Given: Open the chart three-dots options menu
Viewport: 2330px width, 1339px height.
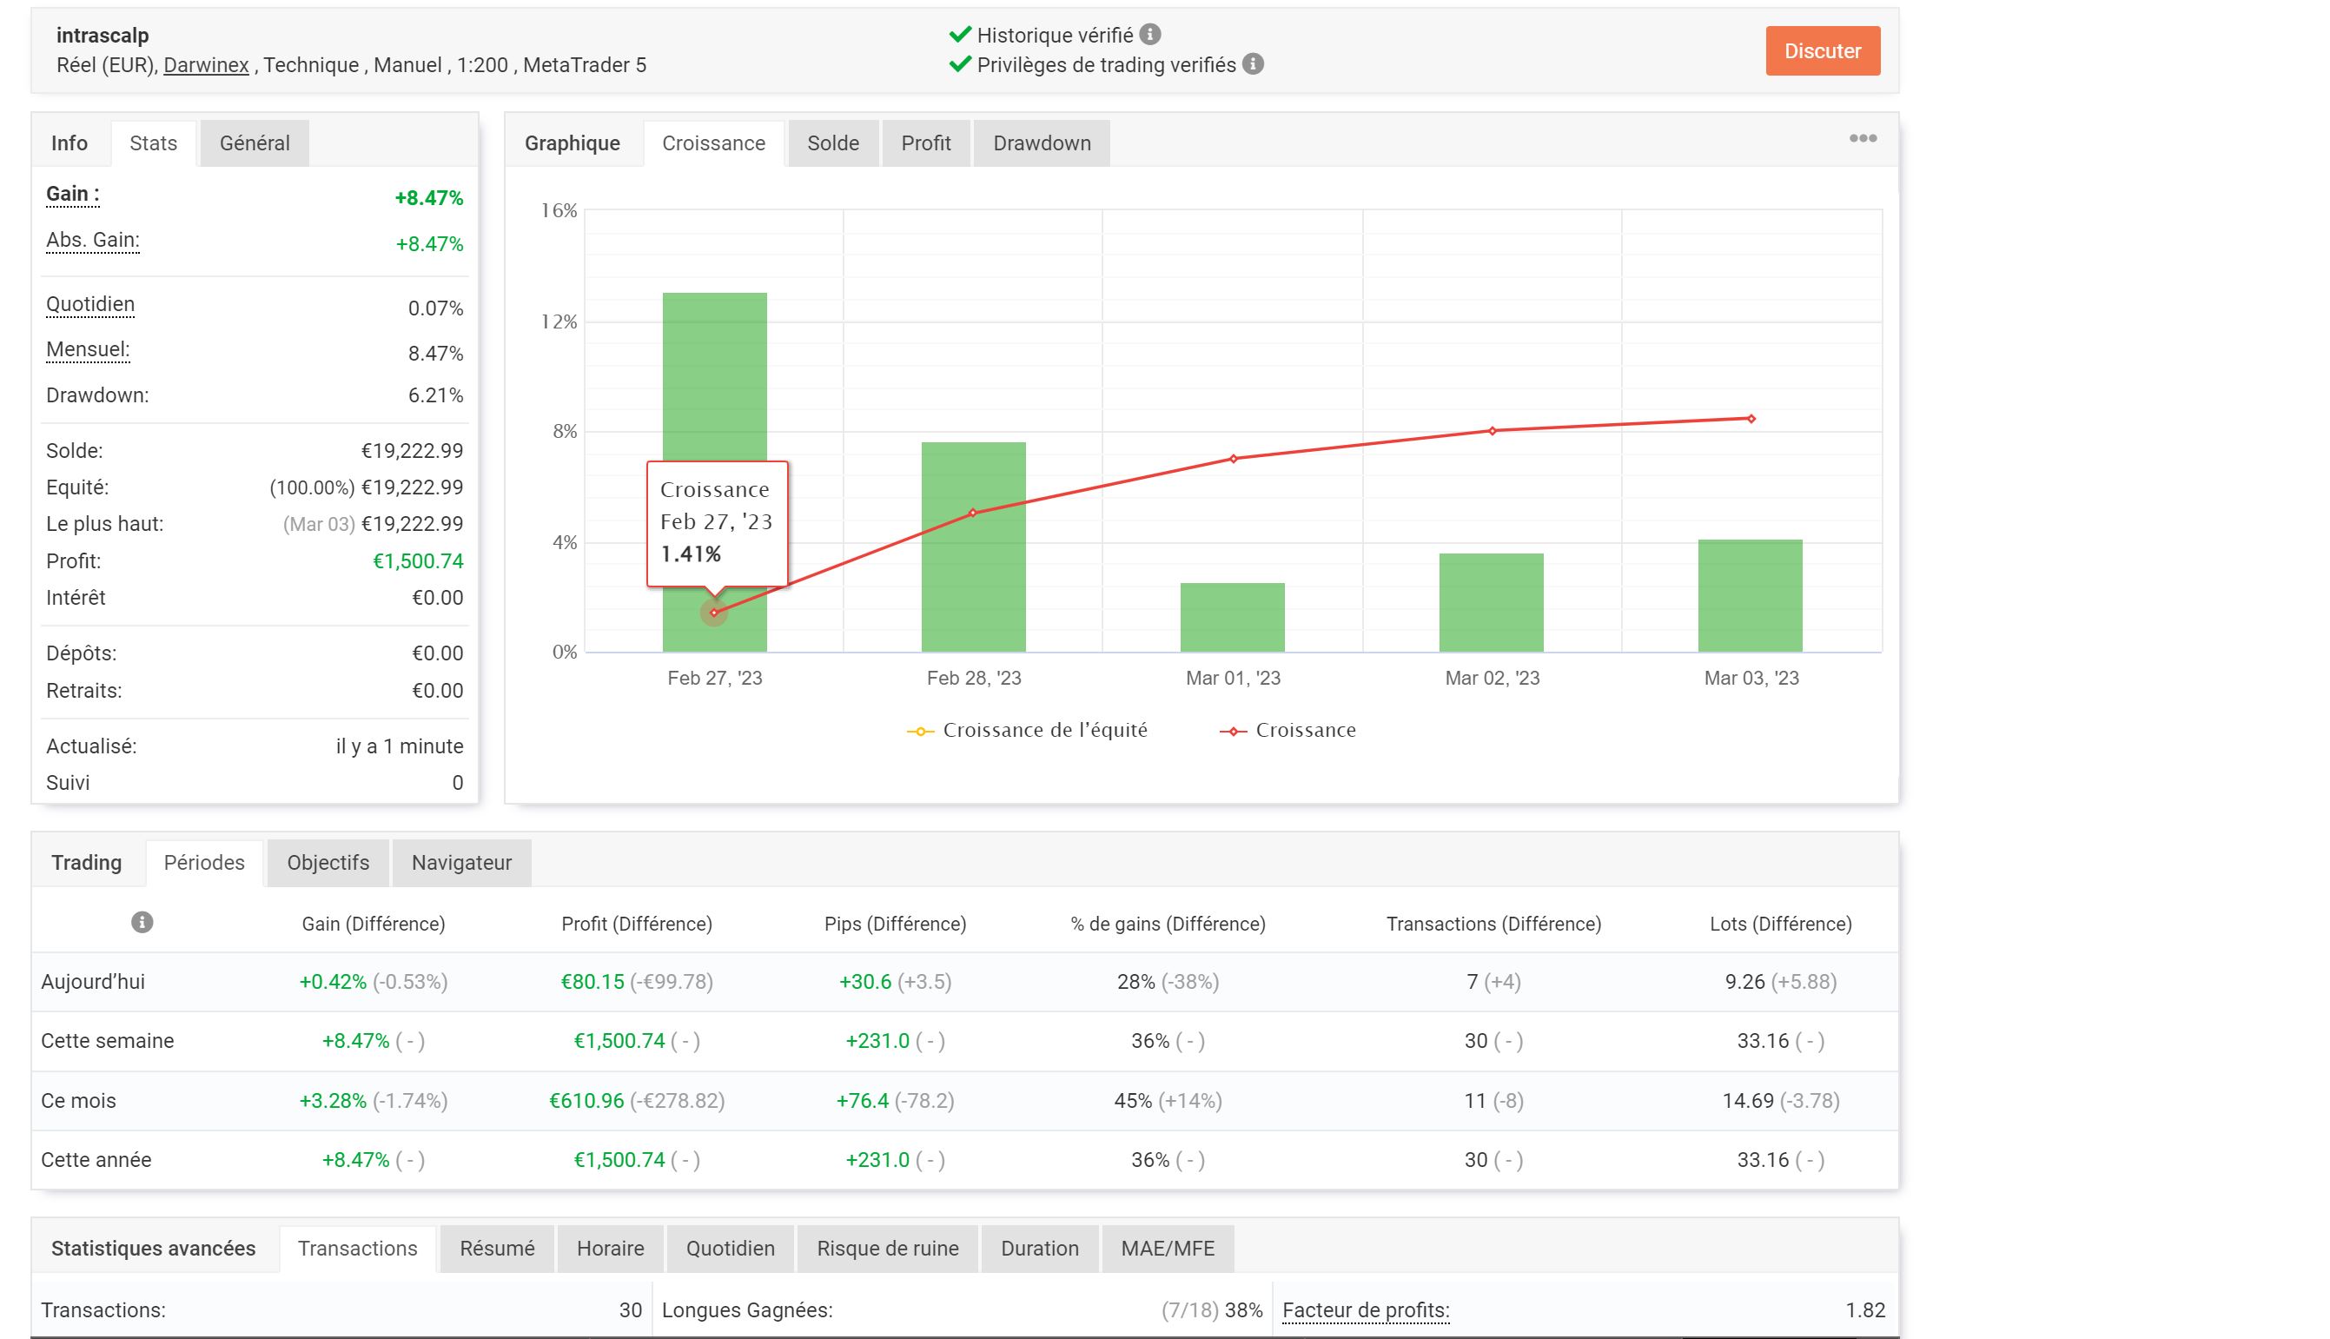Looking at the screenshot, I should (1862, 139).
